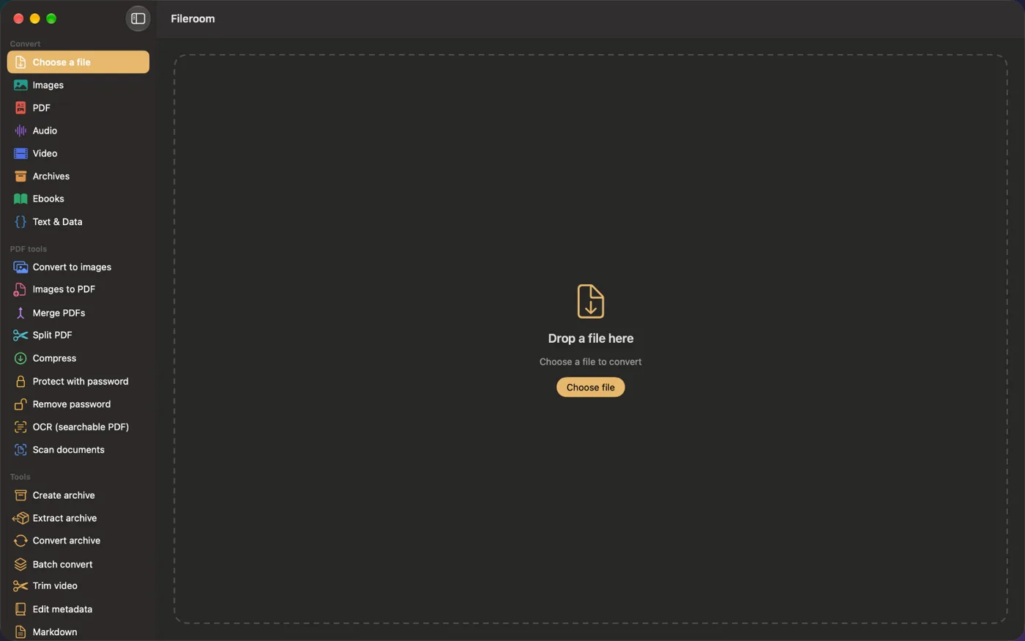Viewport: 1025px width, 641px height.
Task: Toggle the sidebar visibility button
Action: (138, 18)
